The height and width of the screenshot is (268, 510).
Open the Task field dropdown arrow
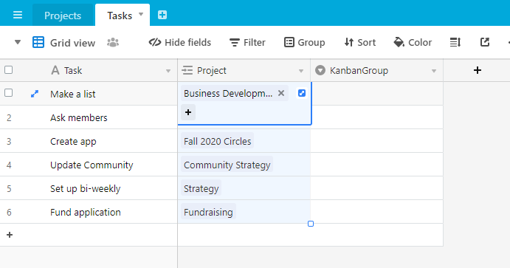point(168,71)
